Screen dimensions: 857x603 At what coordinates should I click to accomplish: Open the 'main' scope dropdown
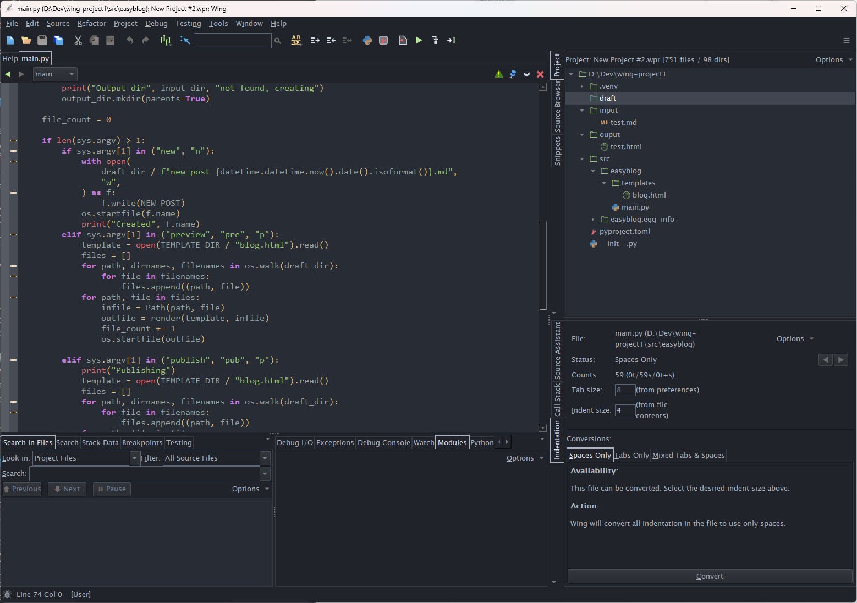(x=55, y=74)
